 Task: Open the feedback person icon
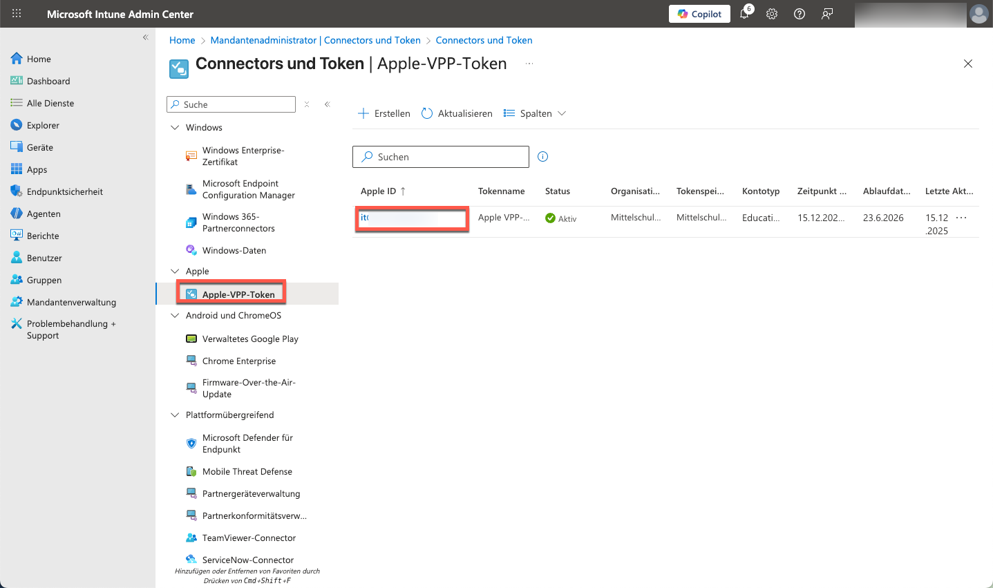(827, 14)
